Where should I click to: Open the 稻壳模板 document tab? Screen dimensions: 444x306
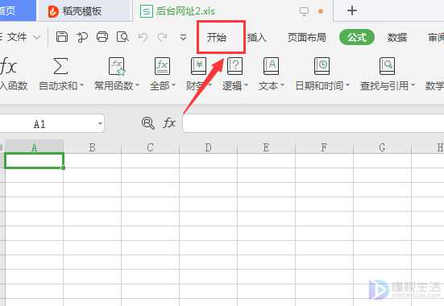(82, 11)
